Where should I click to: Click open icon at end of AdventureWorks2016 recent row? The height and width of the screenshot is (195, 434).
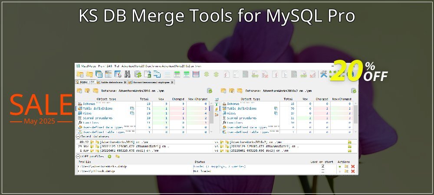pos(349,142)
